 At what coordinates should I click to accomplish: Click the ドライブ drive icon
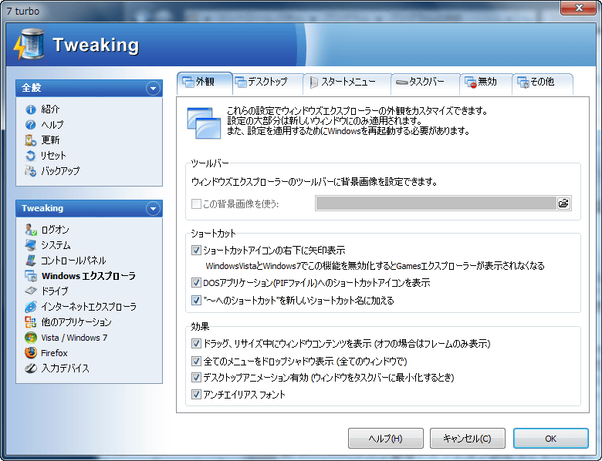click(31, 291)
